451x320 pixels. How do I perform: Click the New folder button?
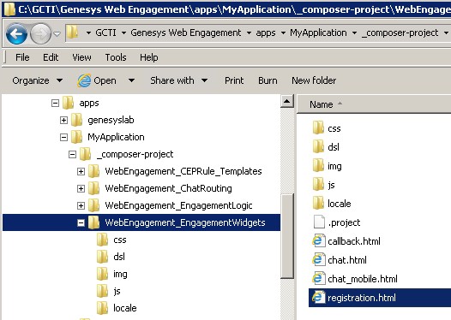coord(314,80)
